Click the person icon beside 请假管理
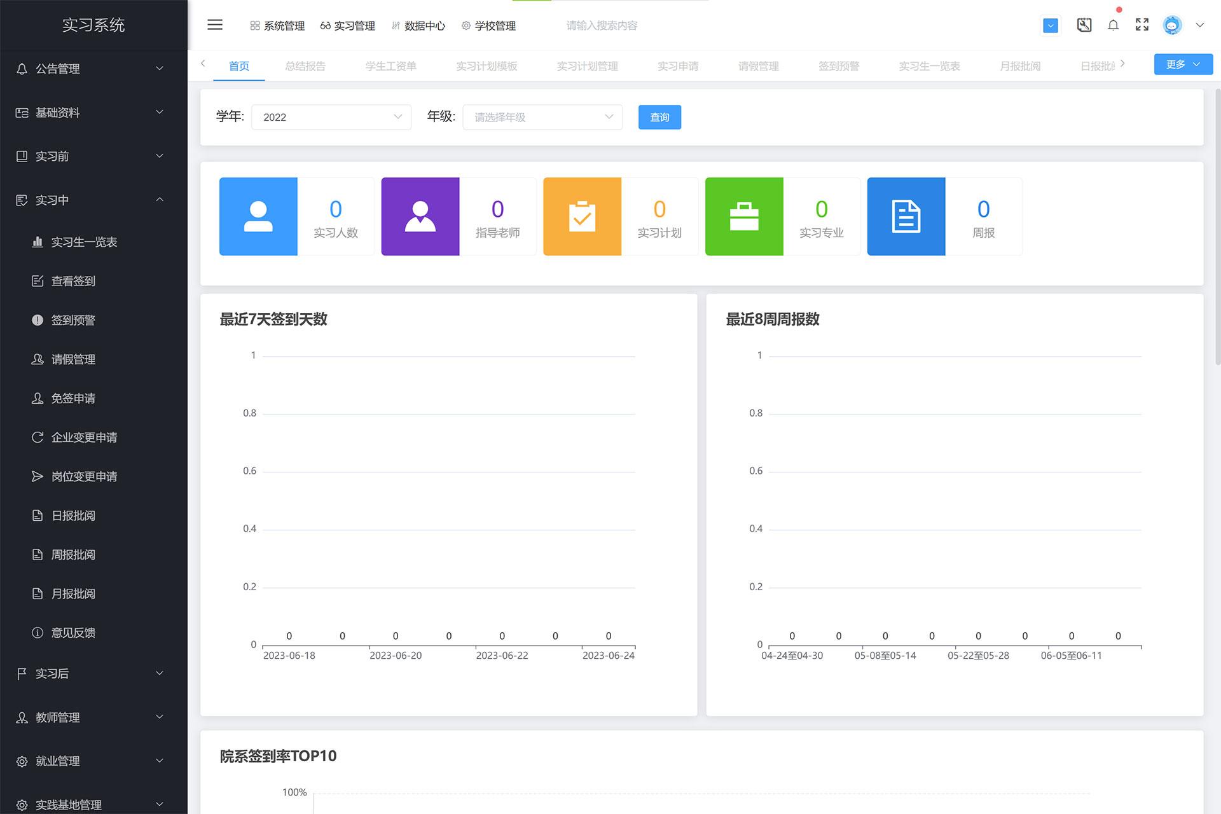This screenshot has width=1221, height=814. (x=38, y=359)
